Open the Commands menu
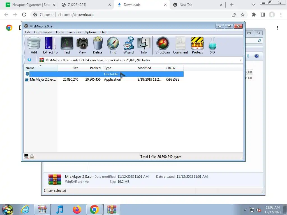287x215 pixels. pos(43,32)
